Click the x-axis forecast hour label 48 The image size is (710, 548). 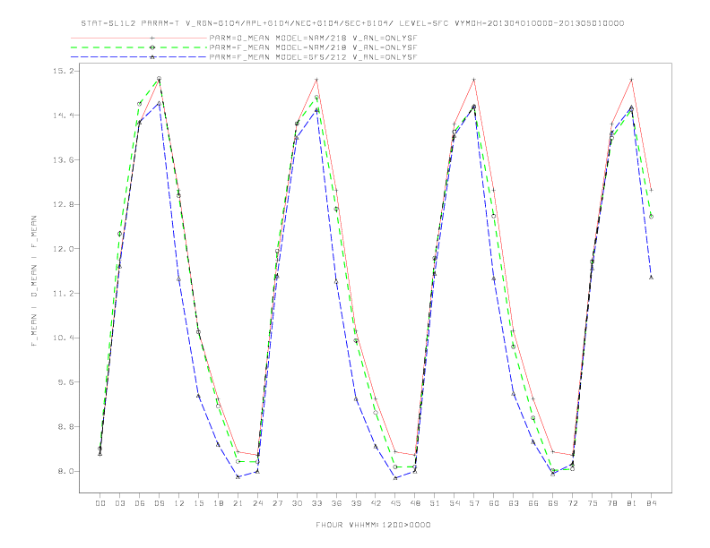point(415,503)
